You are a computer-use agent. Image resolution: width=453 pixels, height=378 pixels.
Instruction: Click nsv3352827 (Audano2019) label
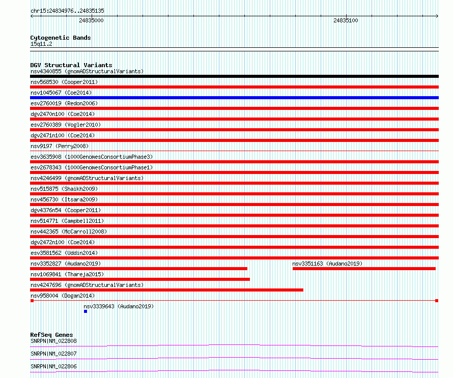click(x=66, y=264)
